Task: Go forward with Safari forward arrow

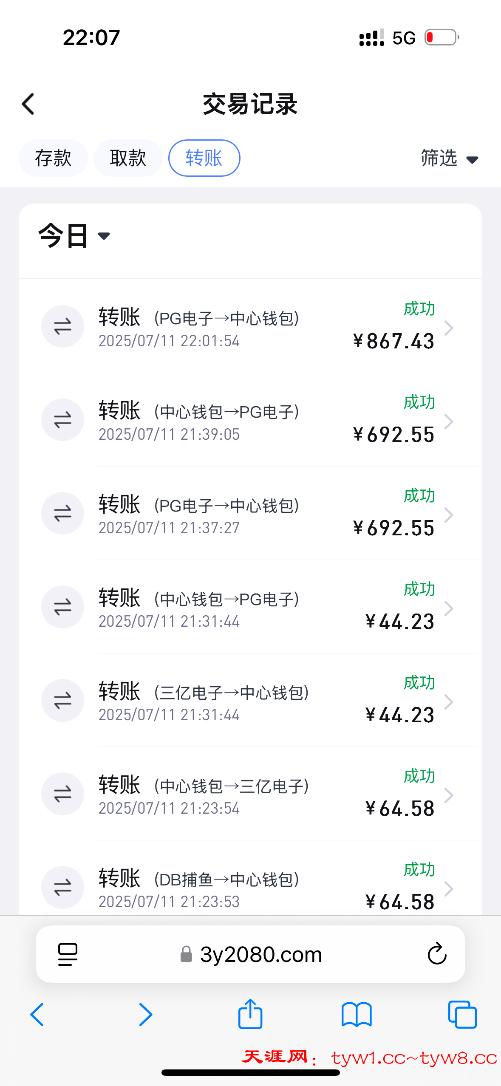Action: (145, 1015)
